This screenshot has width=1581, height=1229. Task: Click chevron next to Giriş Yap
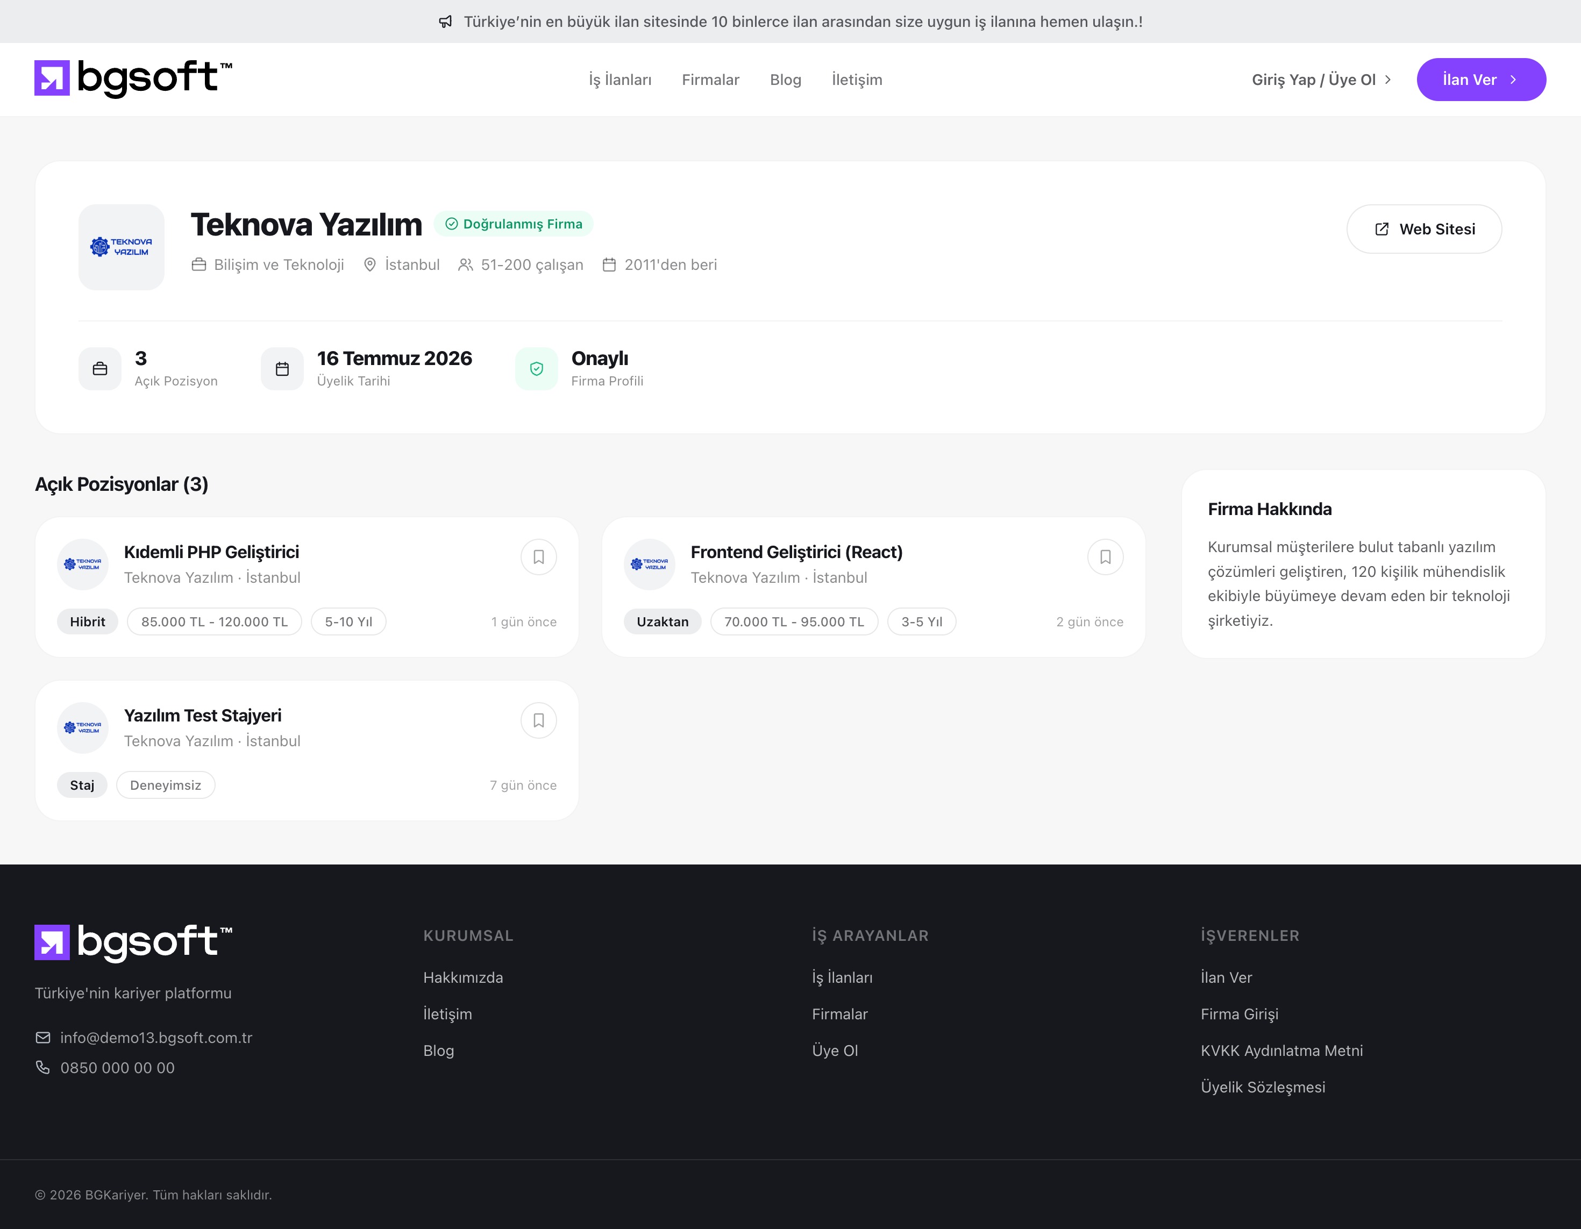1387,80
